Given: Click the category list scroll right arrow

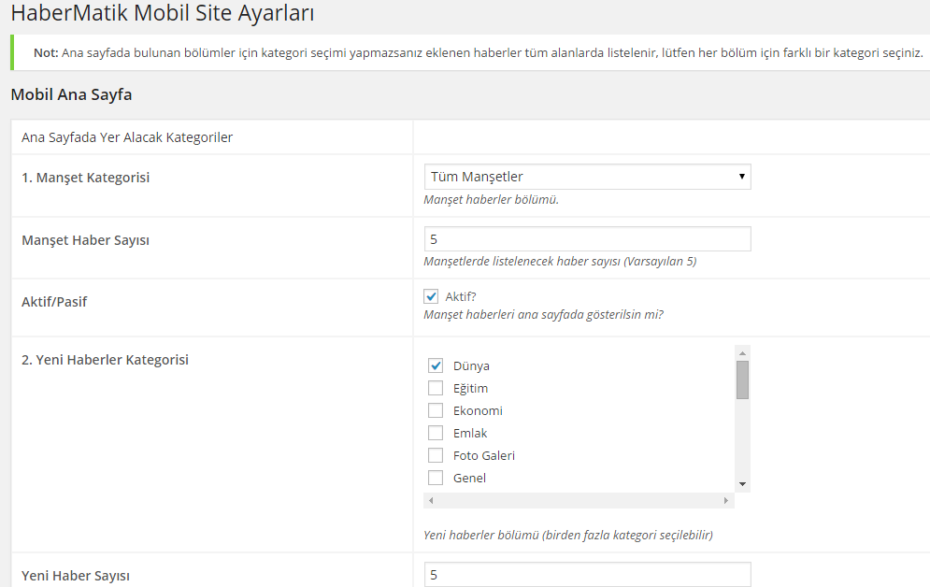Looking at the screenshot, I should 726,500.
